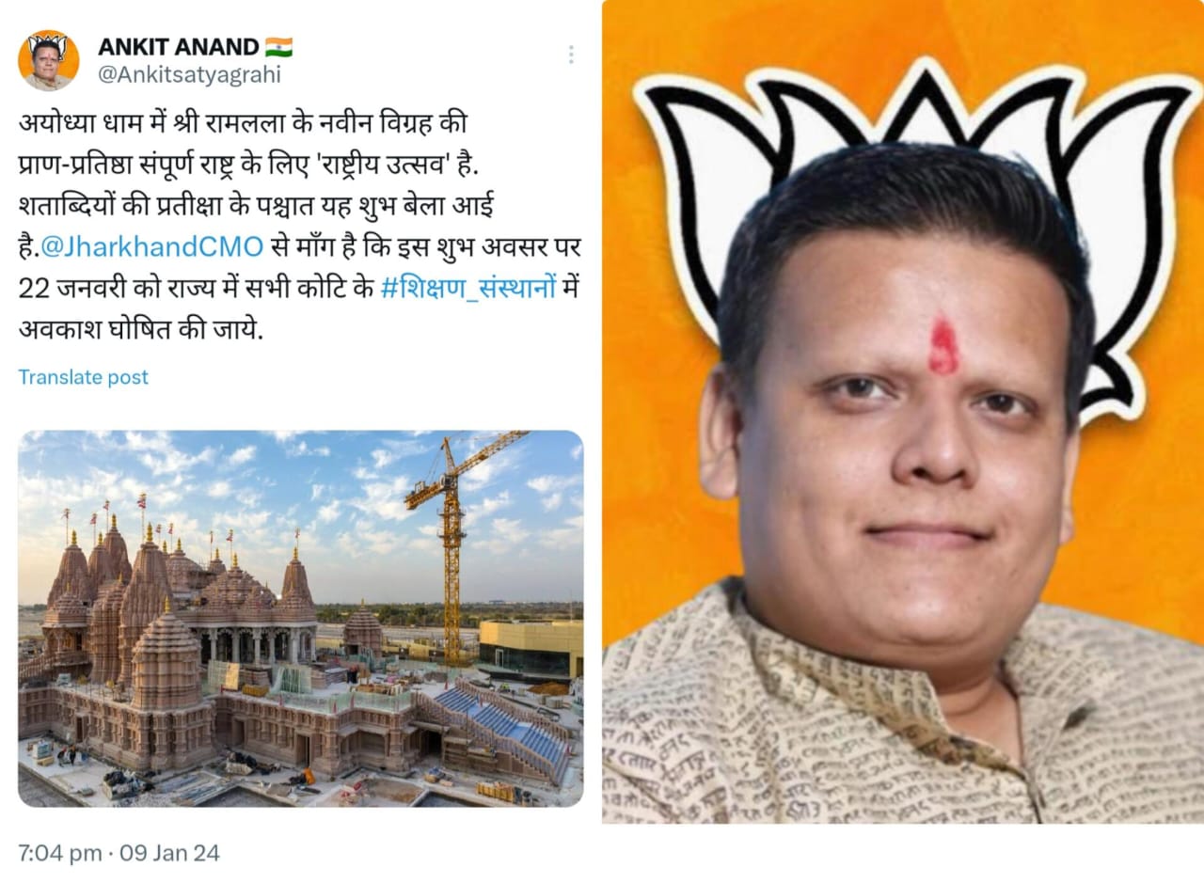This screenshot has width=1204, height=883.
Task: Click the red tilak mark on forehead
Action: [943, 345]
